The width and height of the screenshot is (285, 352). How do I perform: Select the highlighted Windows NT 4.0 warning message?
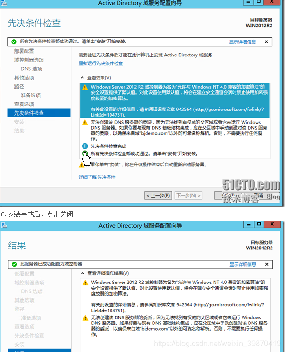[175, 101]
